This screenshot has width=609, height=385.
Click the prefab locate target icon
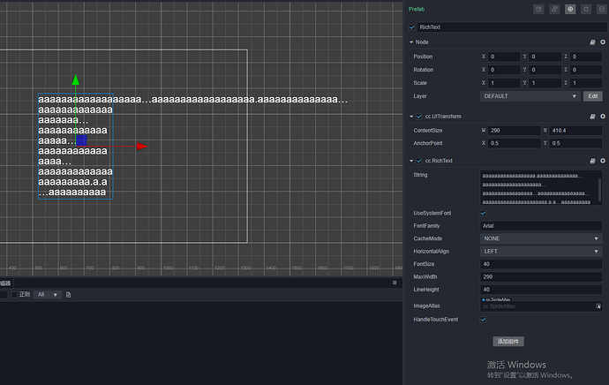[570, 9]
